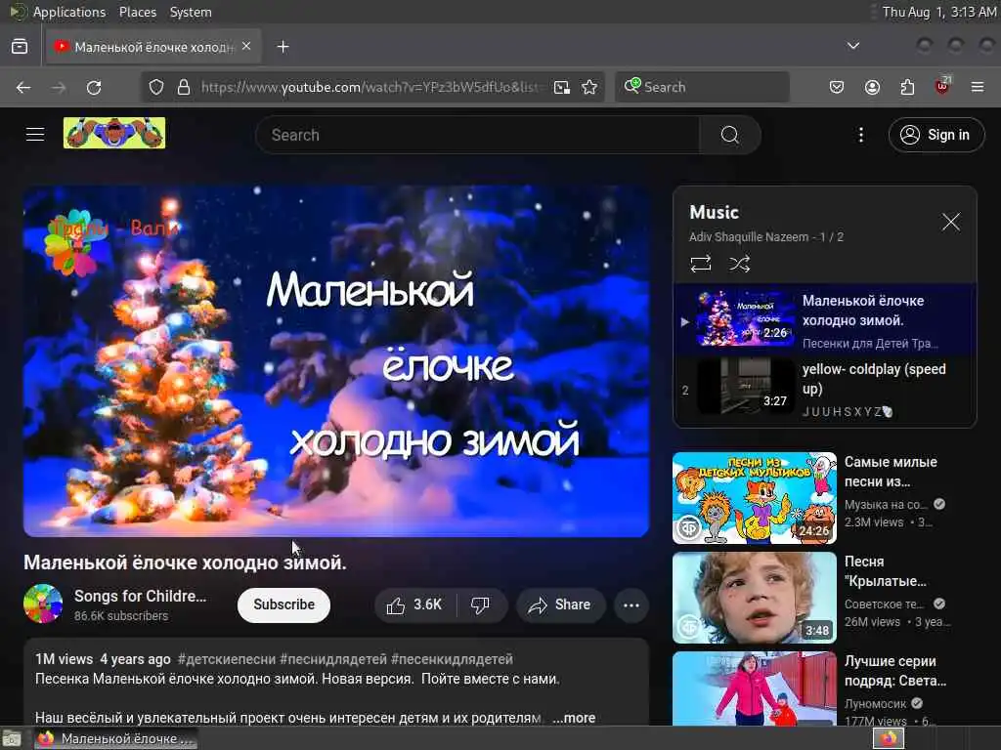Click the YouTube logo doodle
Image resolution: width=1001 pixels, height=750 pixels.
click(114, 133)
